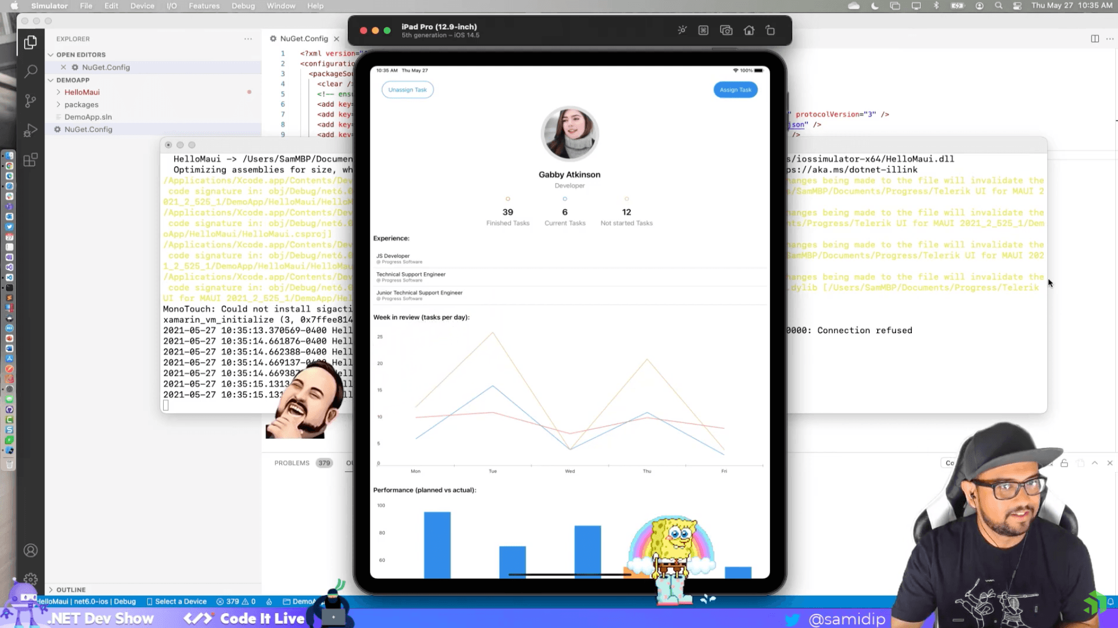Image resolution: width=1118 pixels, height=628 pixels.
Task: Open the File menu
Action: [86, 6]
